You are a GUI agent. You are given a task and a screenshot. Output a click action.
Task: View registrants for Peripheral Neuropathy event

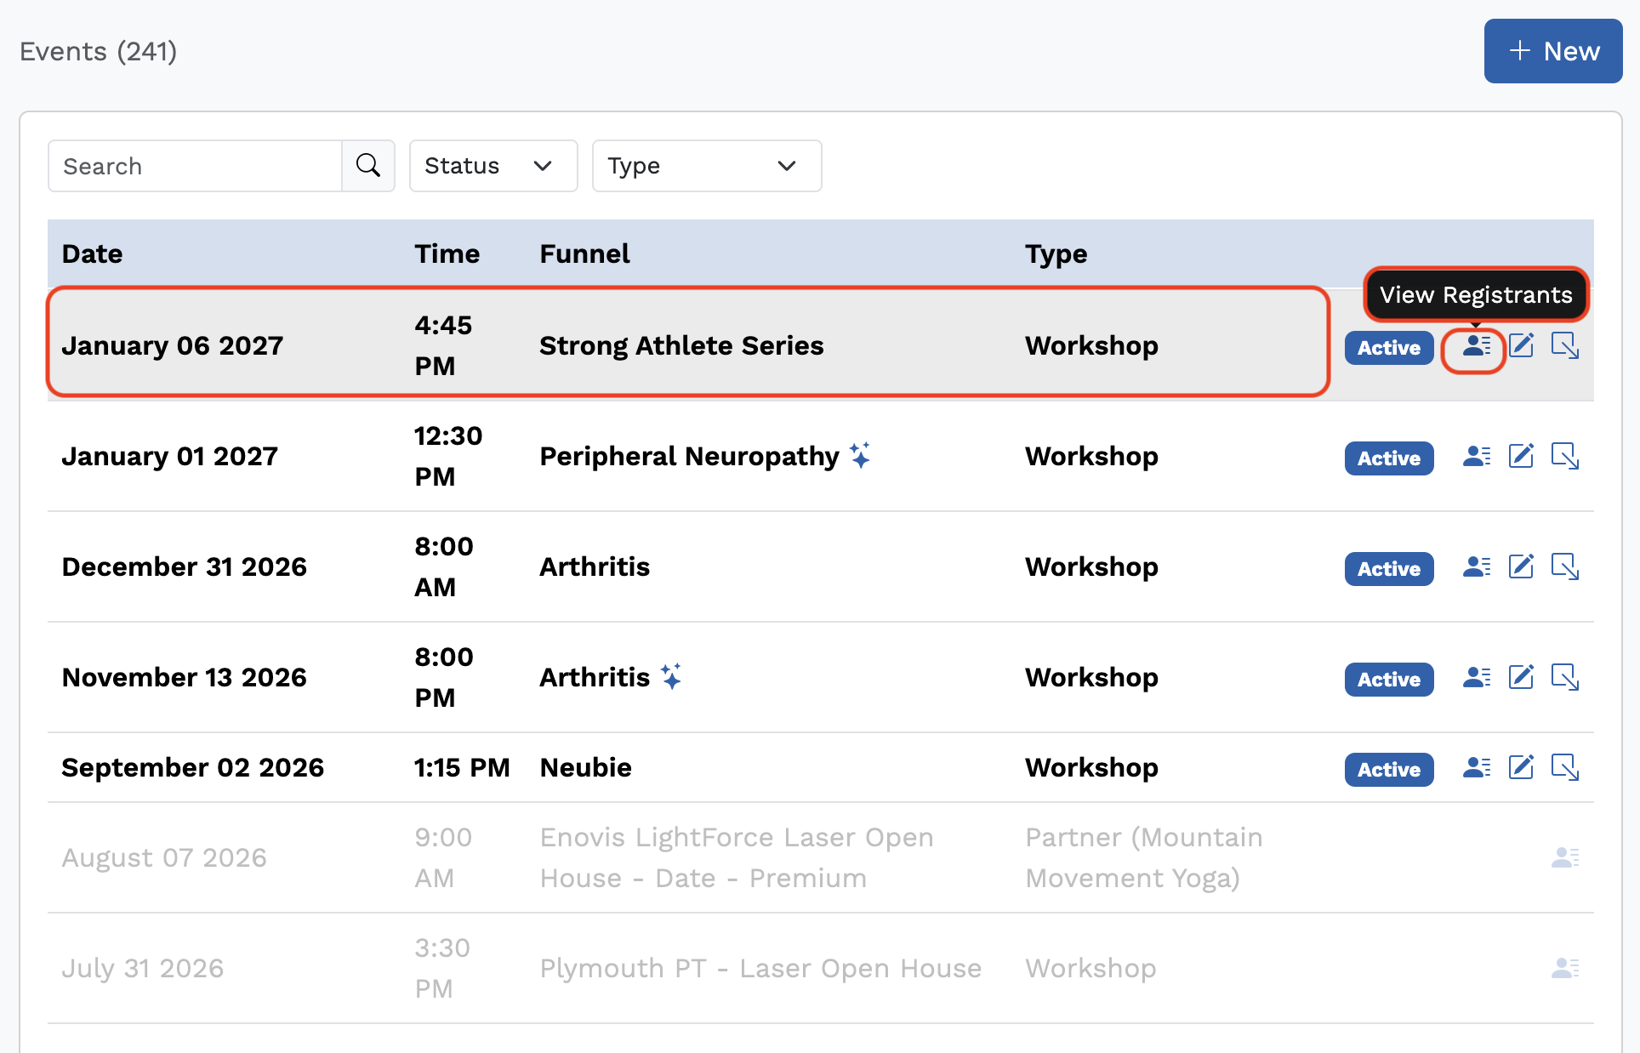(x=1477, y=457)
